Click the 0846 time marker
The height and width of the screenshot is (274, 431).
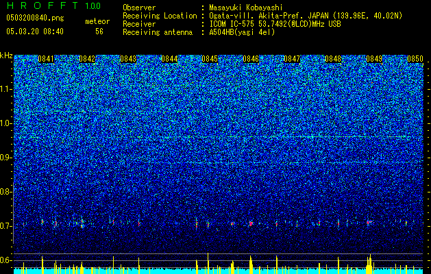pos(251,59)
